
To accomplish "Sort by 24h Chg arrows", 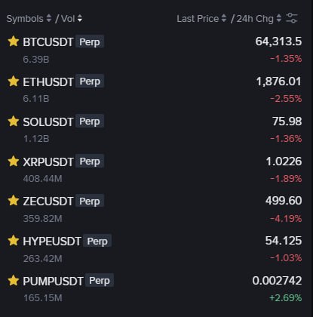I will [x=279, y=18].
